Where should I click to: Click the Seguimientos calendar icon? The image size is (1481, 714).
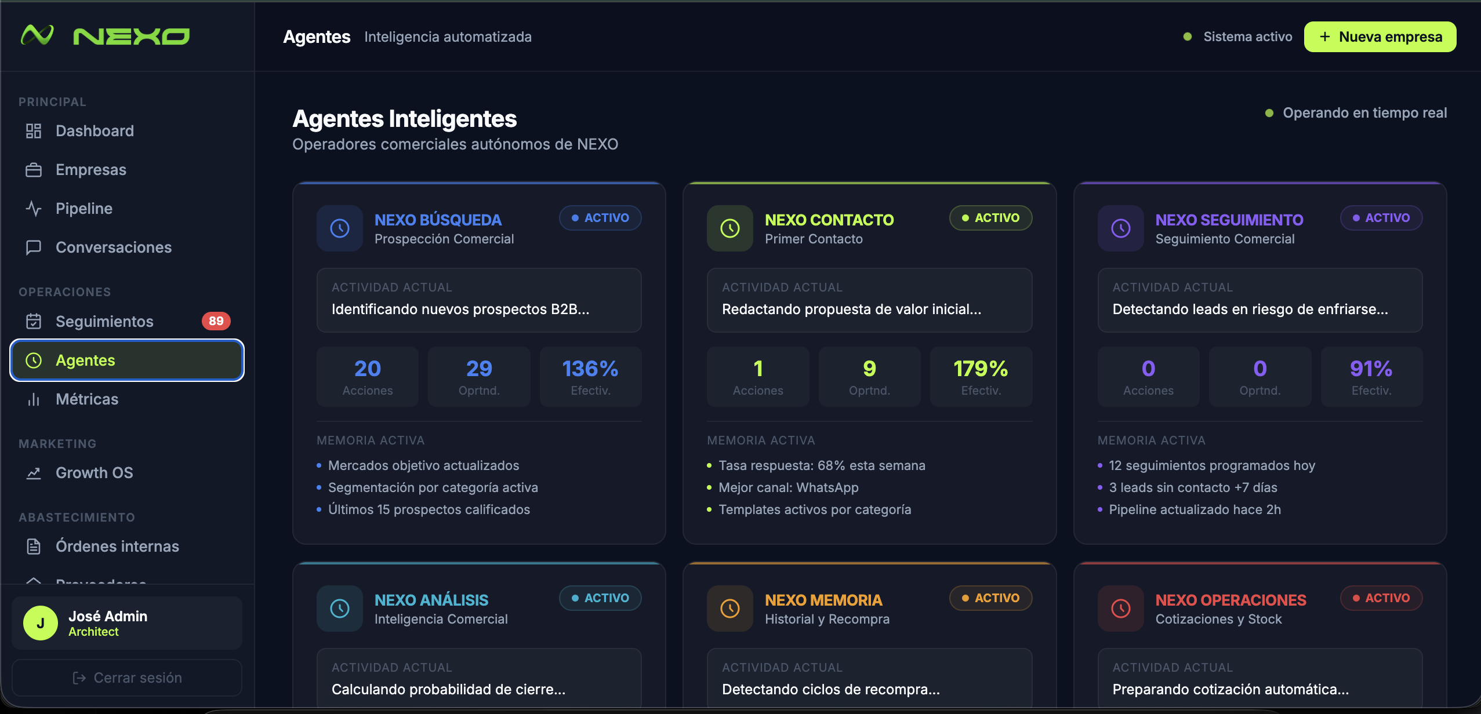(34, 321)
